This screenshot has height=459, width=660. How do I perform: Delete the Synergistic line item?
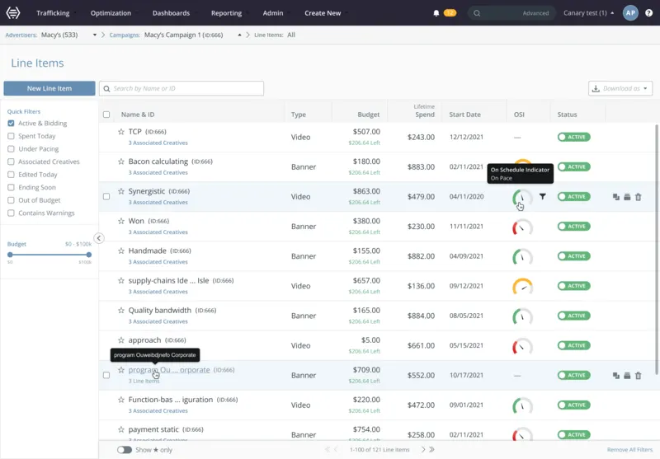(638, 197)
